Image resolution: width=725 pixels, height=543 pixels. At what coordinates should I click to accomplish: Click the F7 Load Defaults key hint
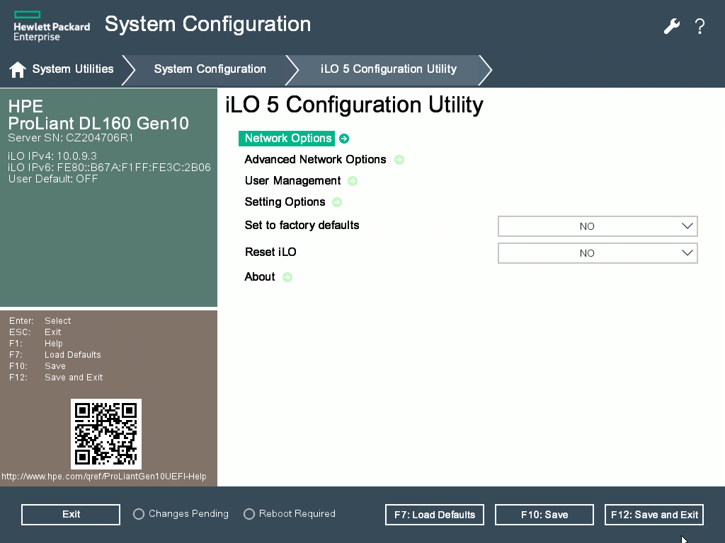pos(55,355)
